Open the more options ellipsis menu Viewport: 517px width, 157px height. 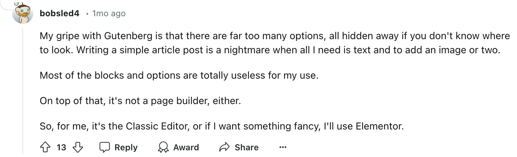tap(283, 147)
